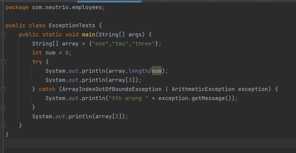Screen dimensions: 296x153
Task: Click the 'static' keyword
Action: (52, 34)
